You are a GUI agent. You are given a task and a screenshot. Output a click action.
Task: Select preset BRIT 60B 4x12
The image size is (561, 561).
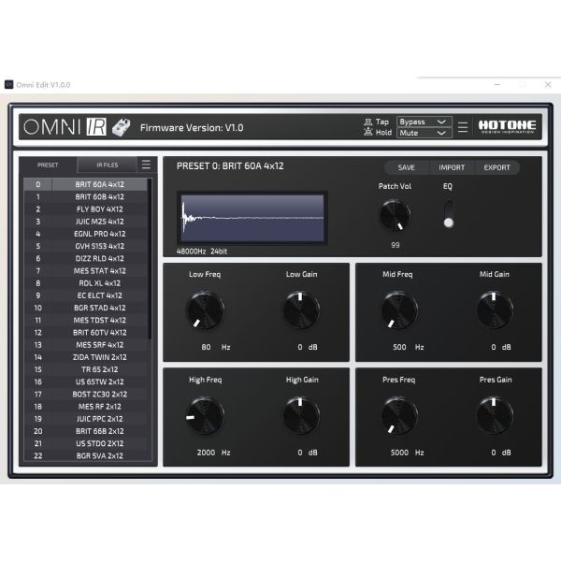click(86, 196)
